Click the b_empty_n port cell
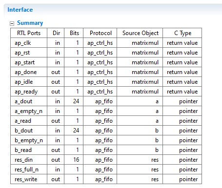This screenshot has height=188, width=222. tap(29, 140)
